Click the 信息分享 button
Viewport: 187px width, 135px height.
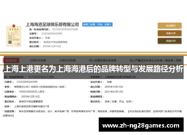click(x=169, y=33)
